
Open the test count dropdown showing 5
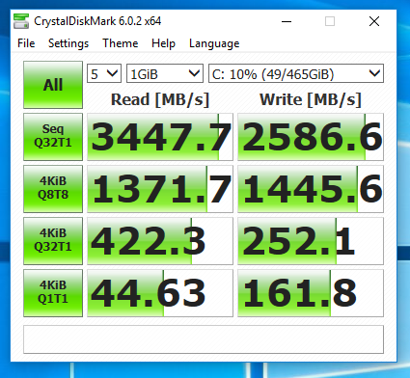(x=104, y=73)
